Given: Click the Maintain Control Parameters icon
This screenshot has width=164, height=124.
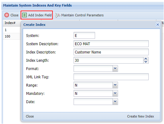Looking at the screenshot, I should 58,15.
